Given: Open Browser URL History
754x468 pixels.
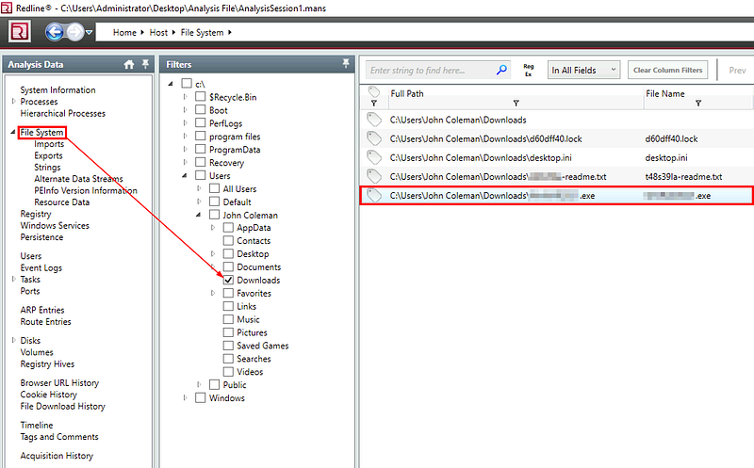Looking at the screenshot, I should [59, 383].
